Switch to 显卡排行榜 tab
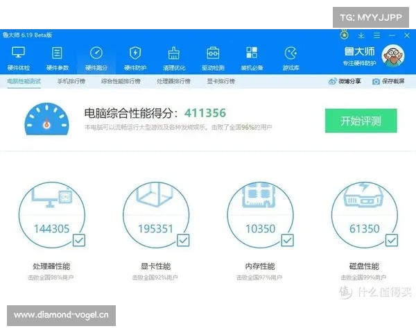 (x=221, y=81)
